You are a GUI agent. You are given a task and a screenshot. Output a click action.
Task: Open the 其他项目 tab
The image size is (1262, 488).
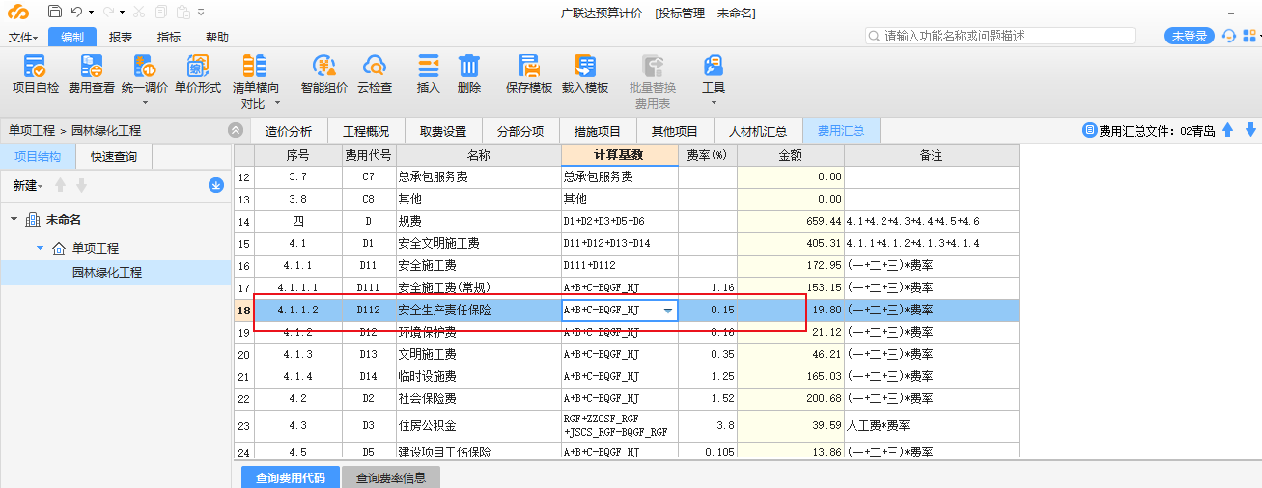pyautogui.click(x=675, y=131)
